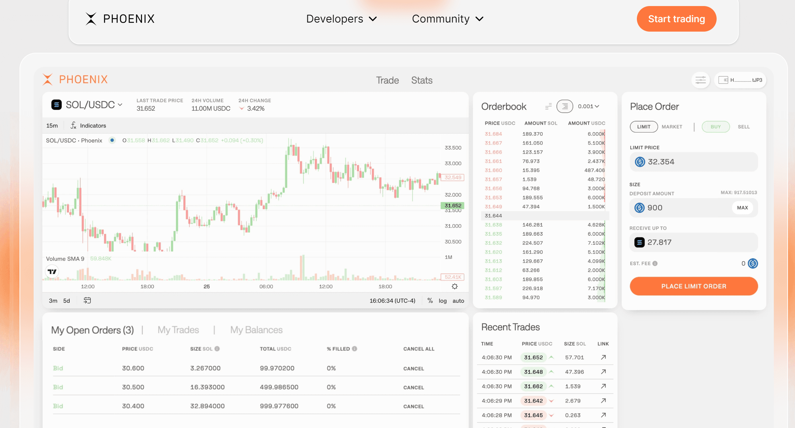Image resolution: width=795 pixels, height=428 pixels.
Task: Open chart settings gear icon
Action: [455, 286]
